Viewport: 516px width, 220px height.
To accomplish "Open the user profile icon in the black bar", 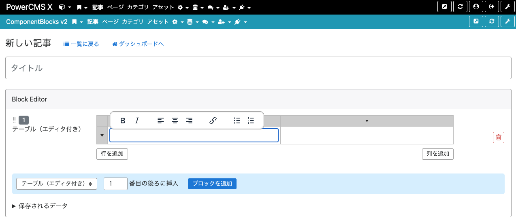I will pos(476,6).
